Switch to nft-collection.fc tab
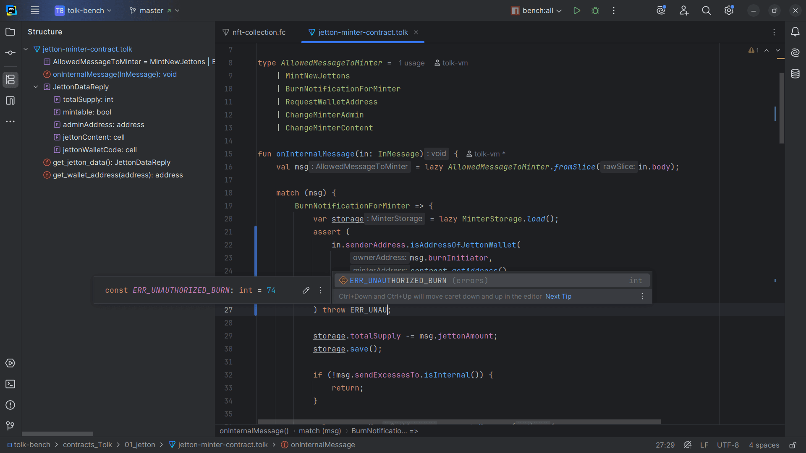Image resolution: width=806 pixels, height=453 pixels. pyautogui.click(x=254, y=32)
